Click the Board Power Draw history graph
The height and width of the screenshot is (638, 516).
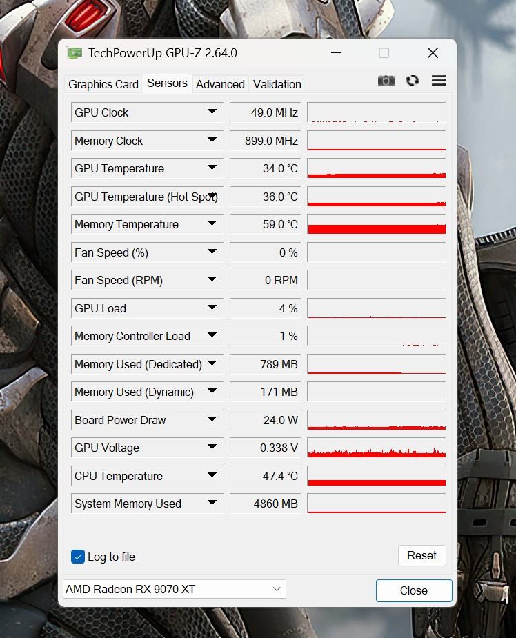377,420
